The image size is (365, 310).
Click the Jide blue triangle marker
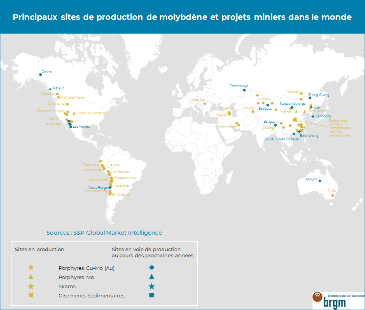click(x=311, y=107)
